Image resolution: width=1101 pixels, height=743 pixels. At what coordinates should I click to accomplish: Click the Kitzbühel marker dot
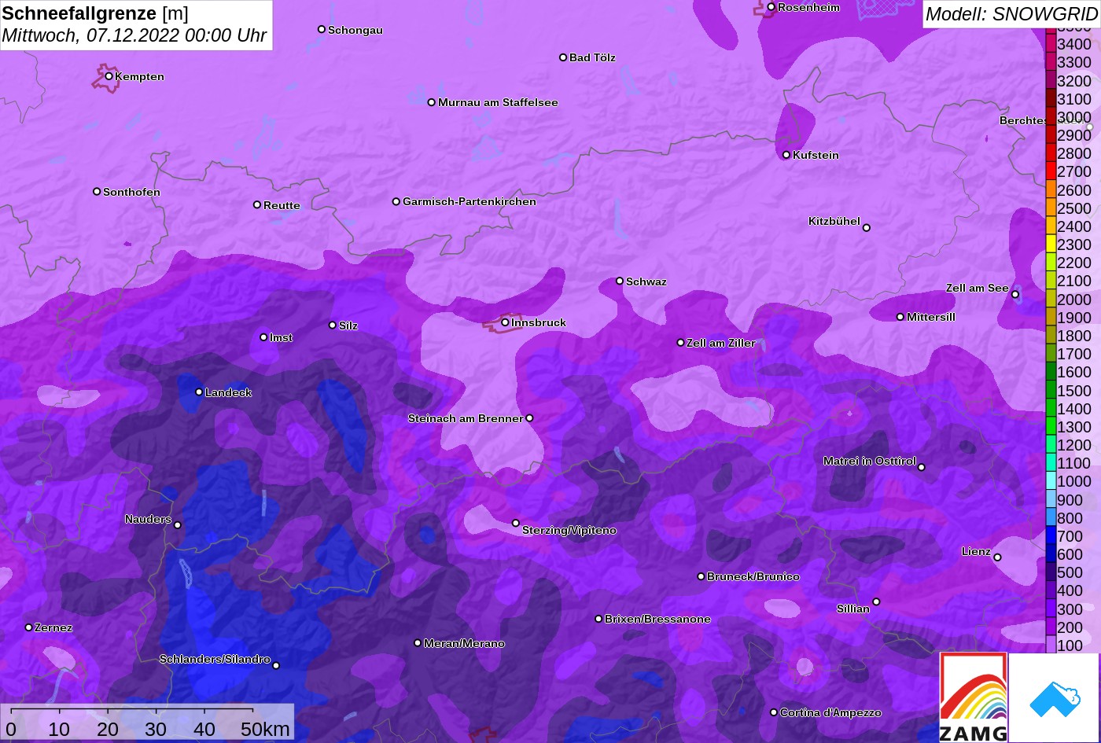pos(867,228)
